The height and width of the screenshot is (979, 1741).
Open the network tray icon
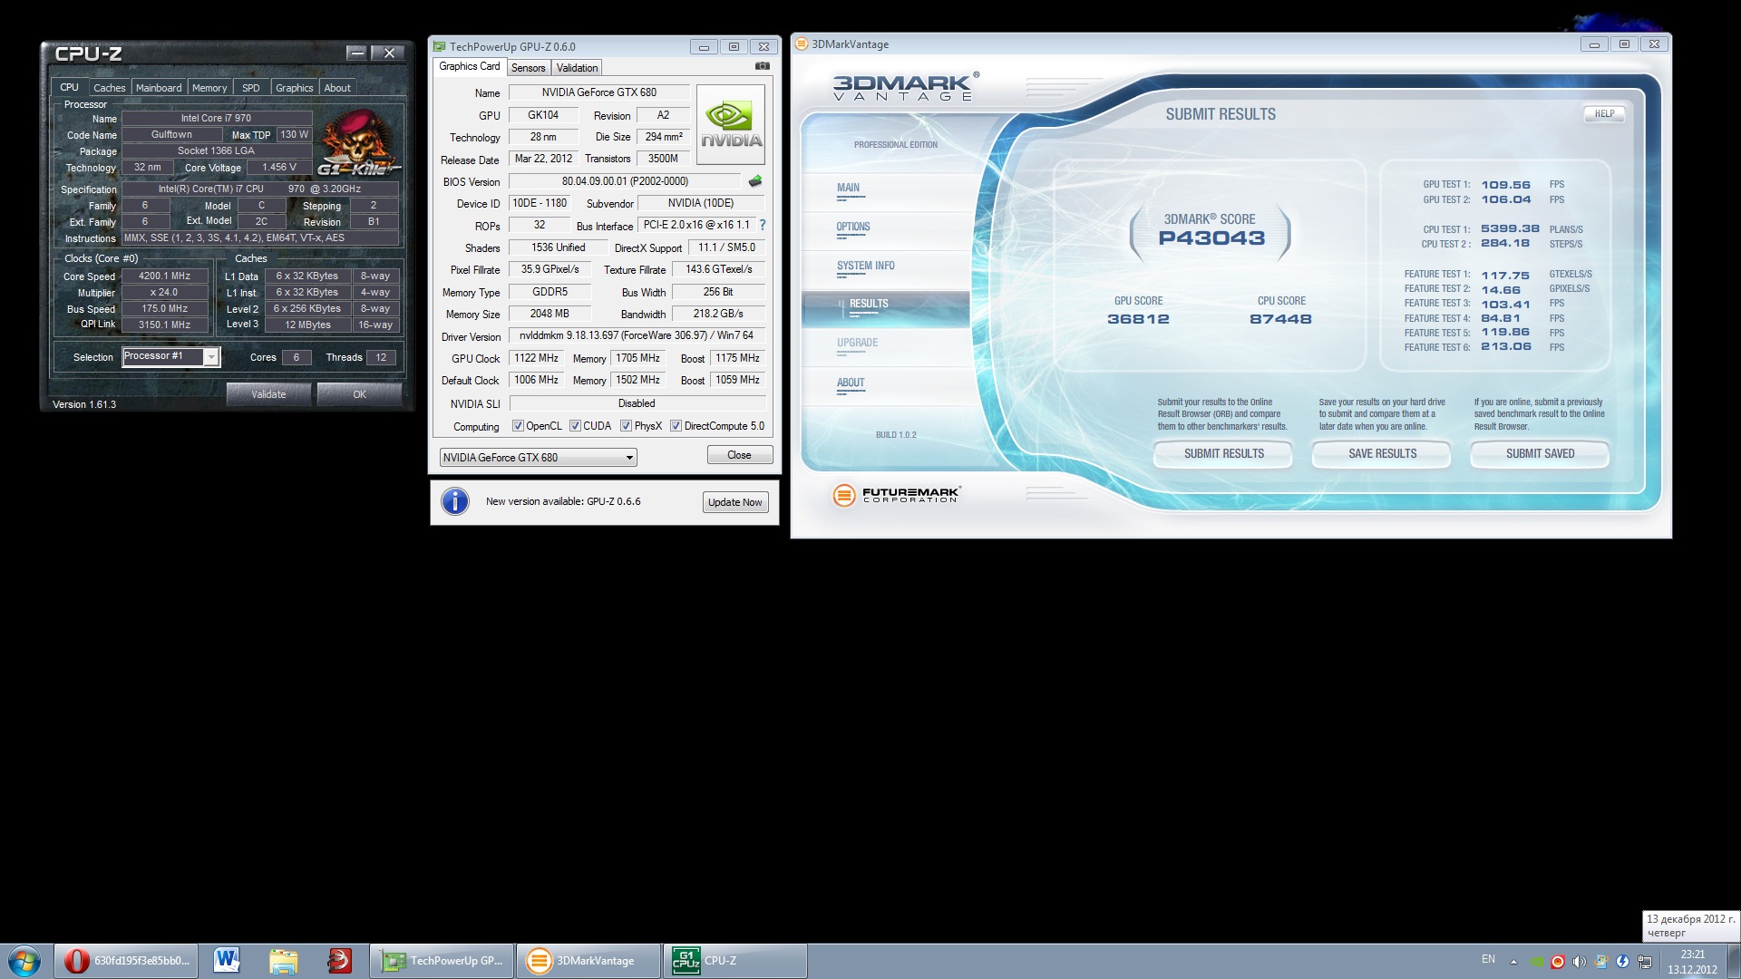point(1645,962)
